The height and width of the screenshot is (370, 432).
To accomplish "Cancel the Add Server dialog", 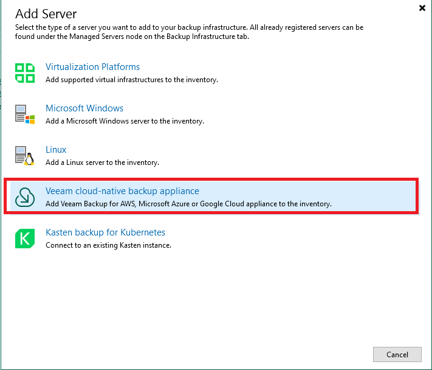I will (397, 354).
